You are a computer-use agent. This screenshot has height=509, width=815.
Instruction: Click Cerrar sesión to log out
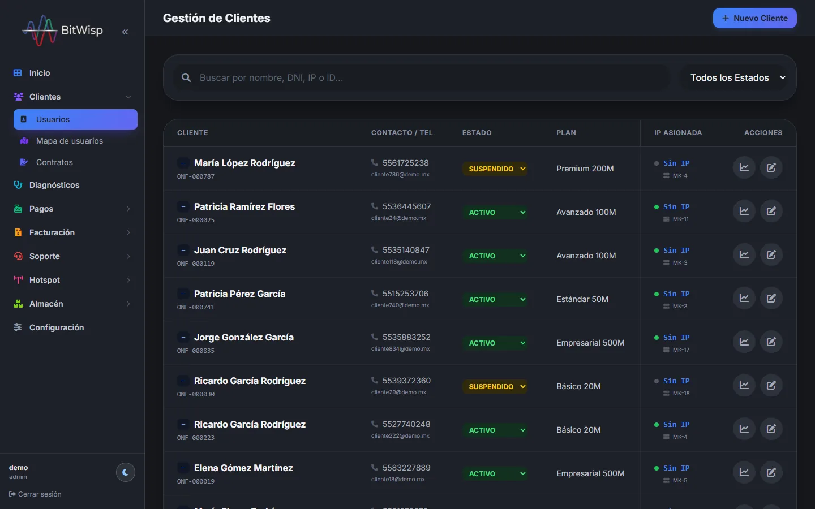coord(35,494)
